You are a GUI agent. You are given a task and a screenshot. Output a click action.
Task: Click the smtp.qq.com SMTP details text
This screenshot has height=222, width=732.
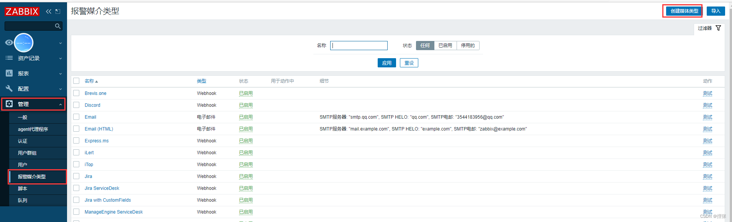[412, 117]
